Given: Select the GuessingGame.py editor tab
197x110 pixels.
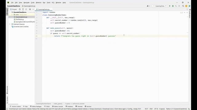Looking at the screenshot, I should [44, 9].
